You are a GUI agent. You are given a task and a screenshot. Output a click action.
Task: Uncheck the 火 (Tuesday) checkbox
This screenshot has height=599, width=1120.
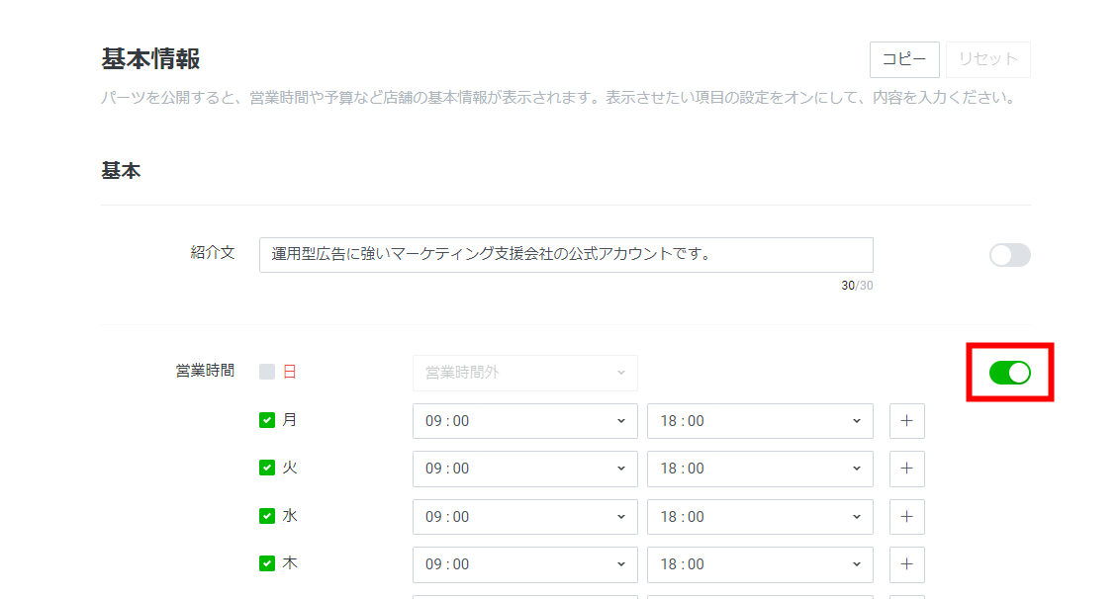tap(267, 468)
